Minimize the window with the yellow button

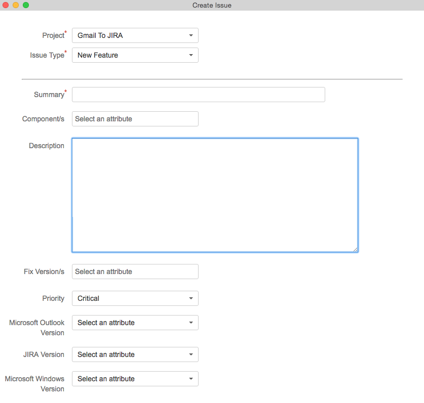pos(16,5)
